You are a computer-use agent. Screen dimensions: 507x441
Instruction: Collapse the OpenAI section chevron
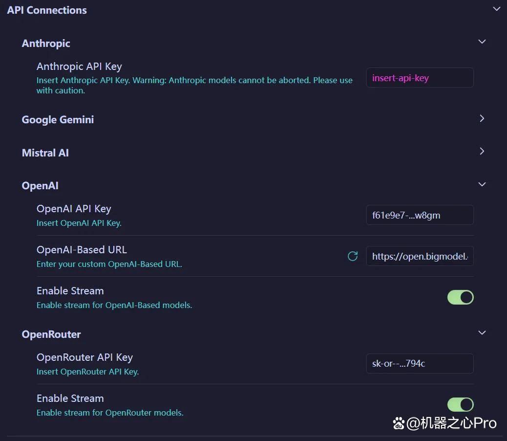tap(482, 184)
